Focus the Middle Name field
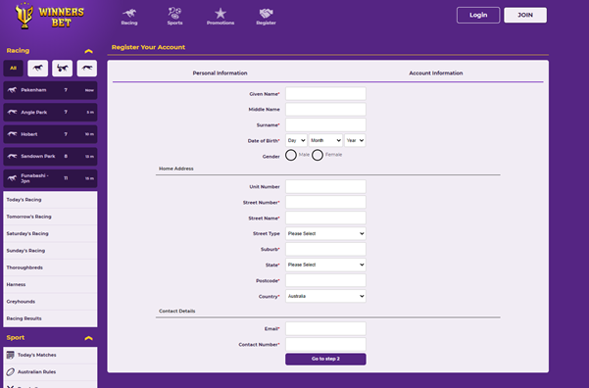 [x=325, y=110]
